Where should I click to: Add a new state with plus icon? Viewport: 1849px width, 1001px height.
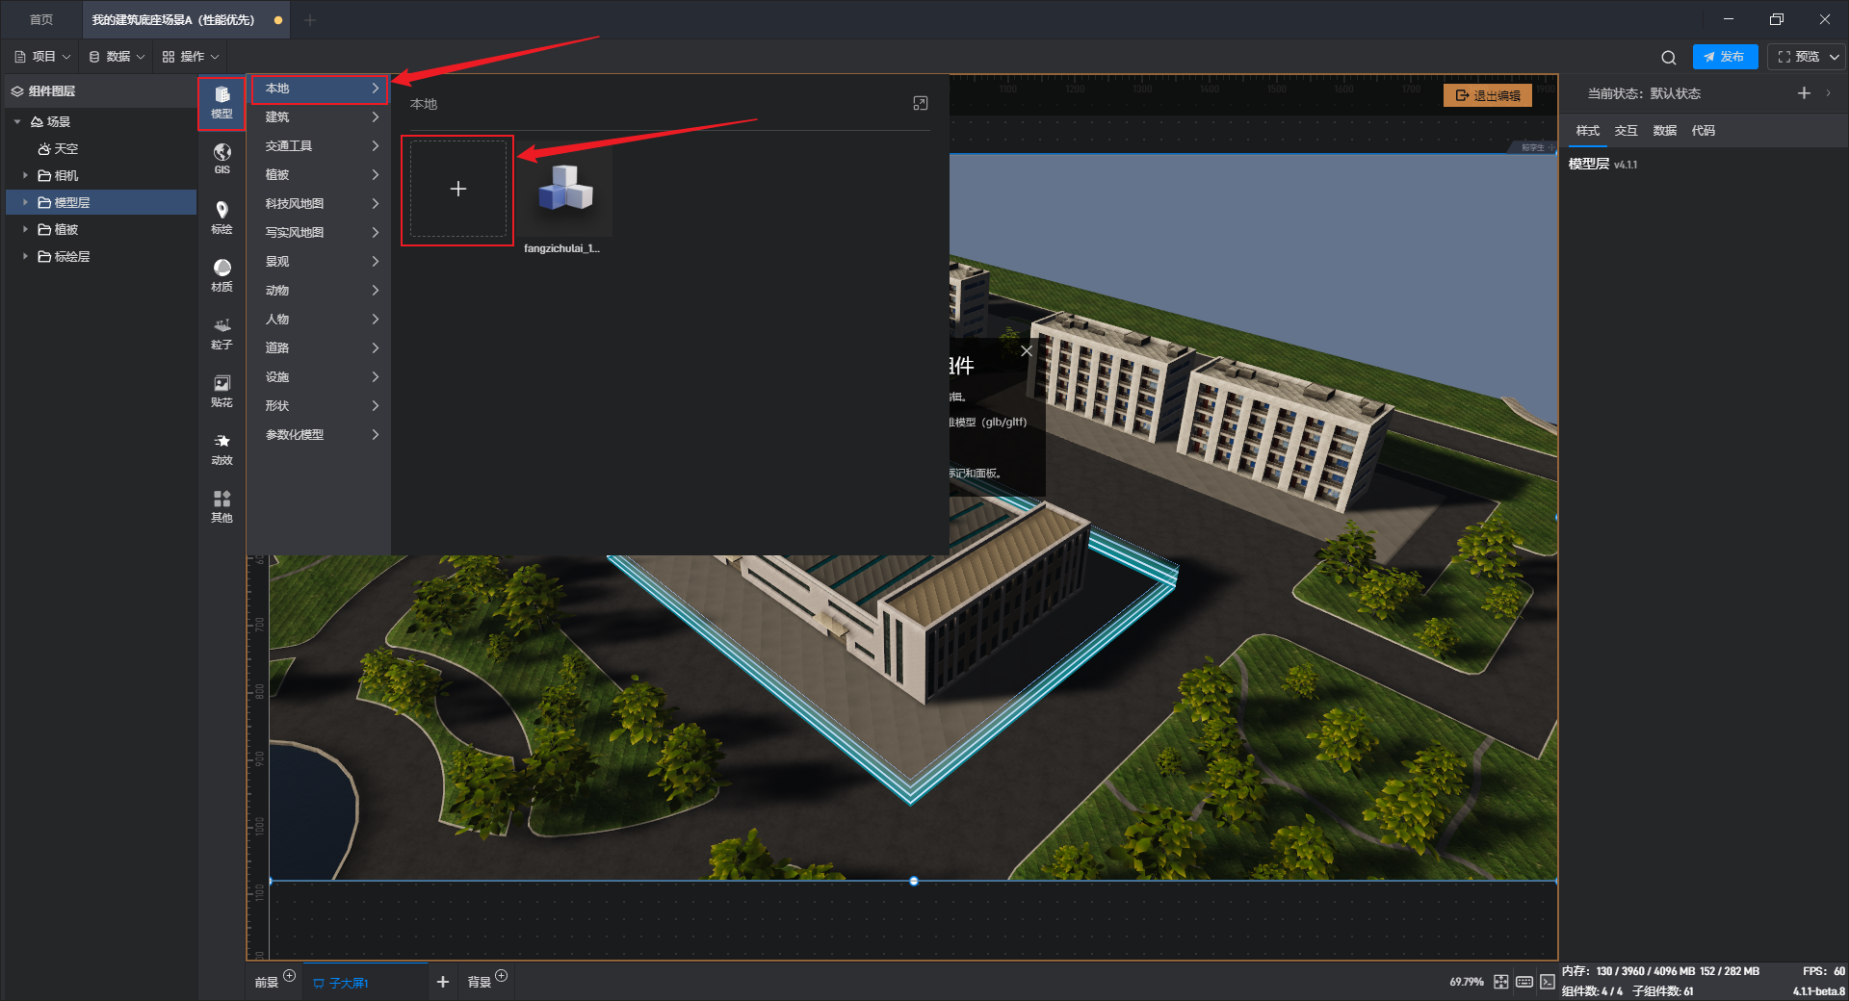[1804, 93]
